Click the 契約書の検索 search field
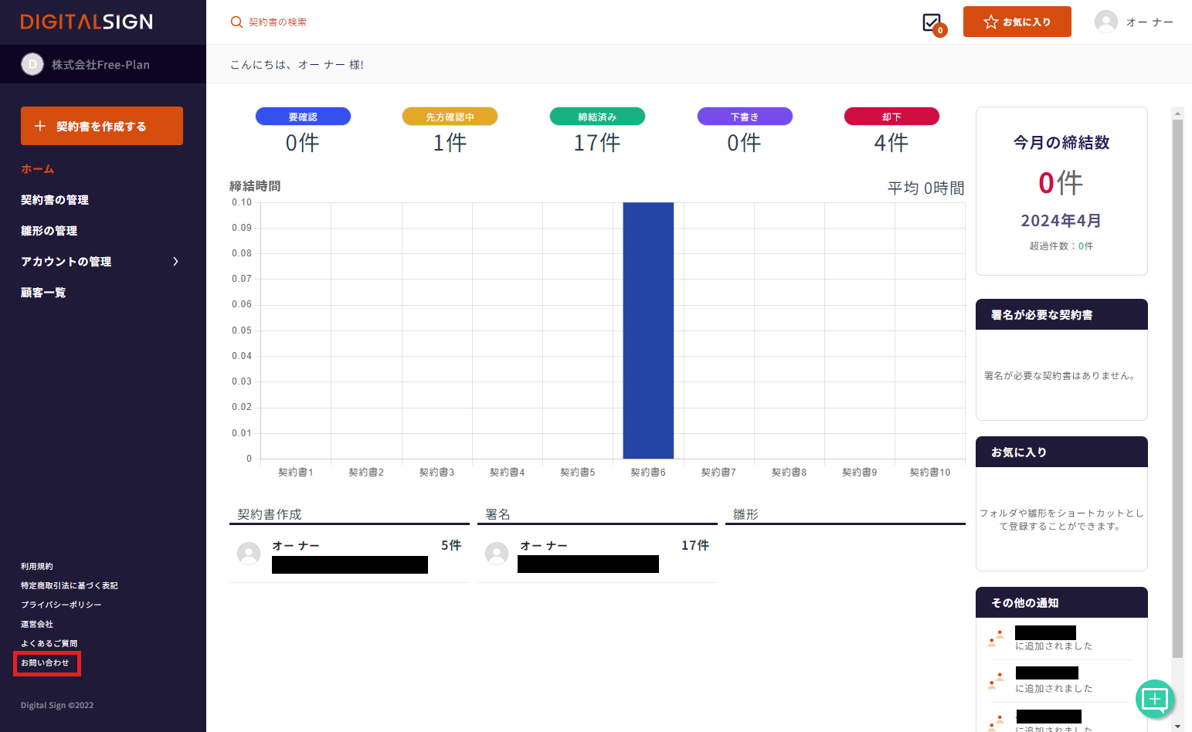Image resolution: width=1192 pixels, height=732 pixels. [278, 22]
